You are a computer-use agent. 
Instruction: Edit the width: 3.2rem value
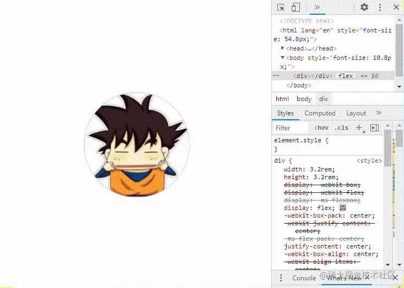click(x=322, y=169)
